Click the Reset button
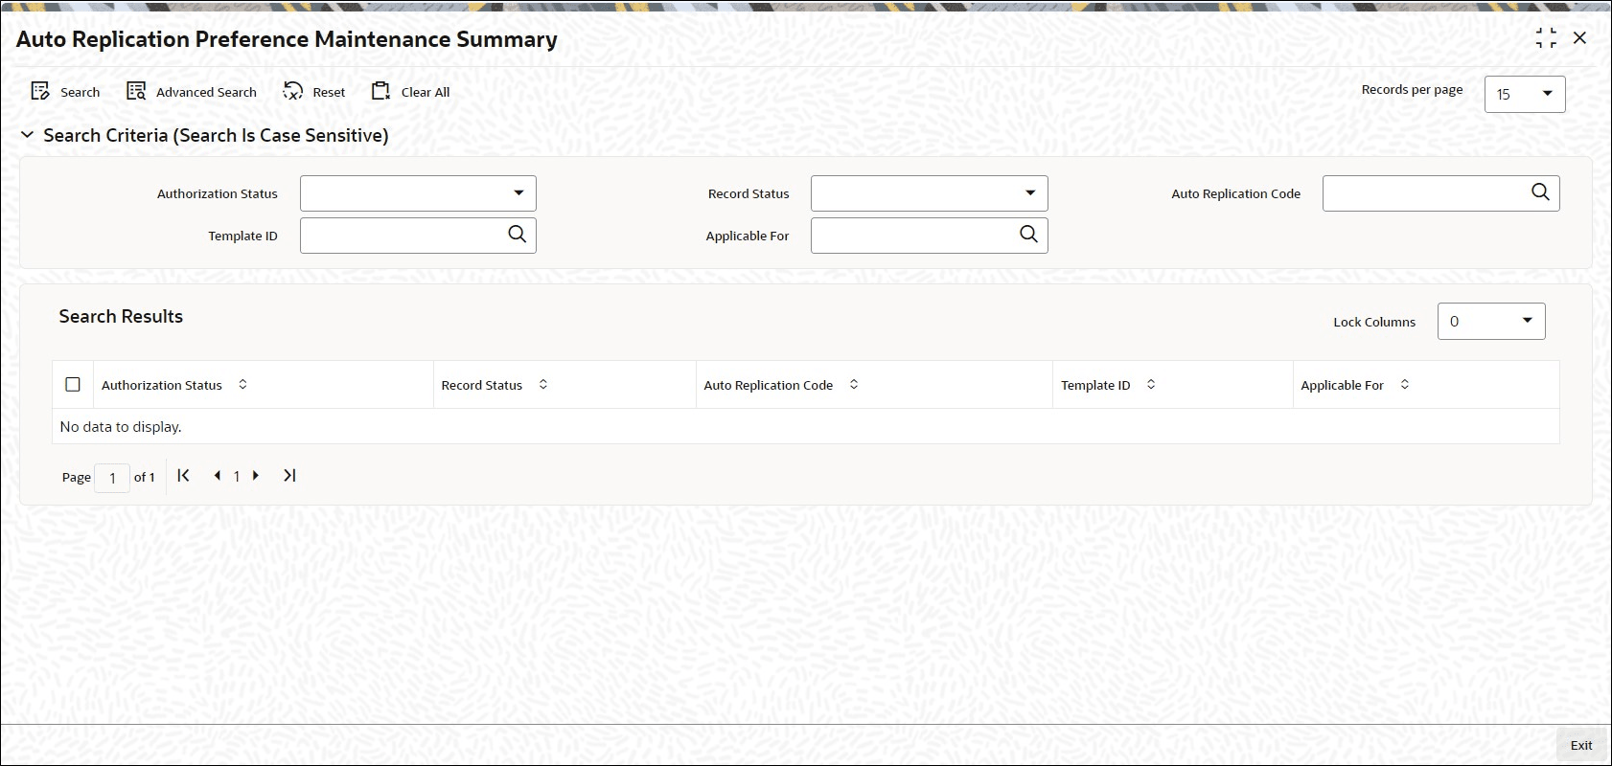Image resolution: width=1612 pixels, height=766 pixels. click(x=314, y=92)
